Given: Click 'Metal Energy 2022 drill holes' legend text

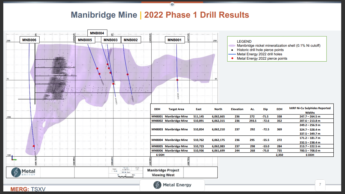Looking at the screenshot, I should [260, 54].
